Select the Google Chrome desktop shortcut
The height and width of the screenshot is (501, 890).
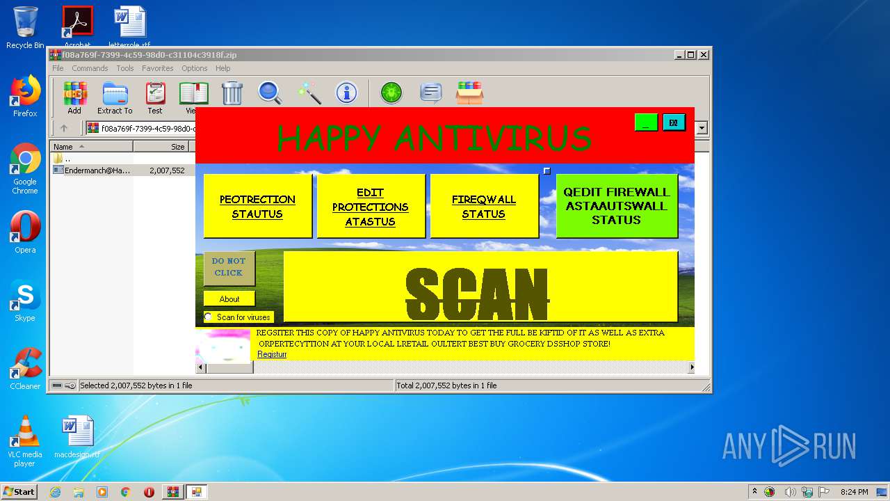[25, 169]
